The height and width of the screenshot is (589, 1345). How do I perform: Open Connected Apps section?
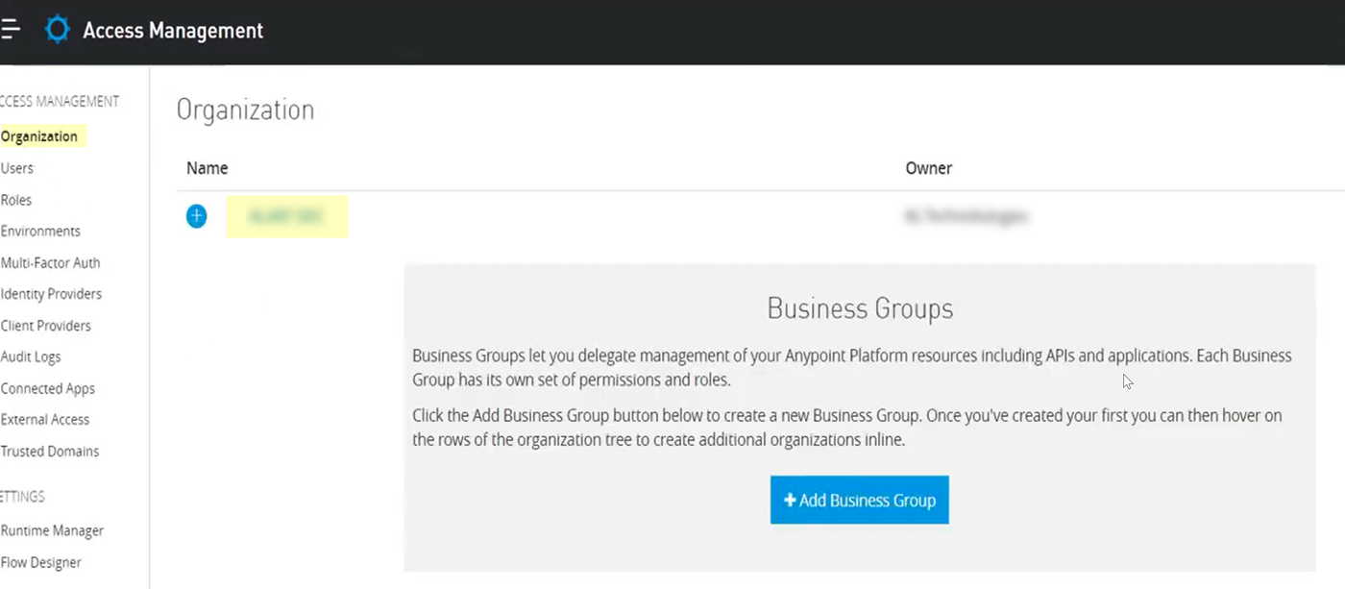coord(48,388)
